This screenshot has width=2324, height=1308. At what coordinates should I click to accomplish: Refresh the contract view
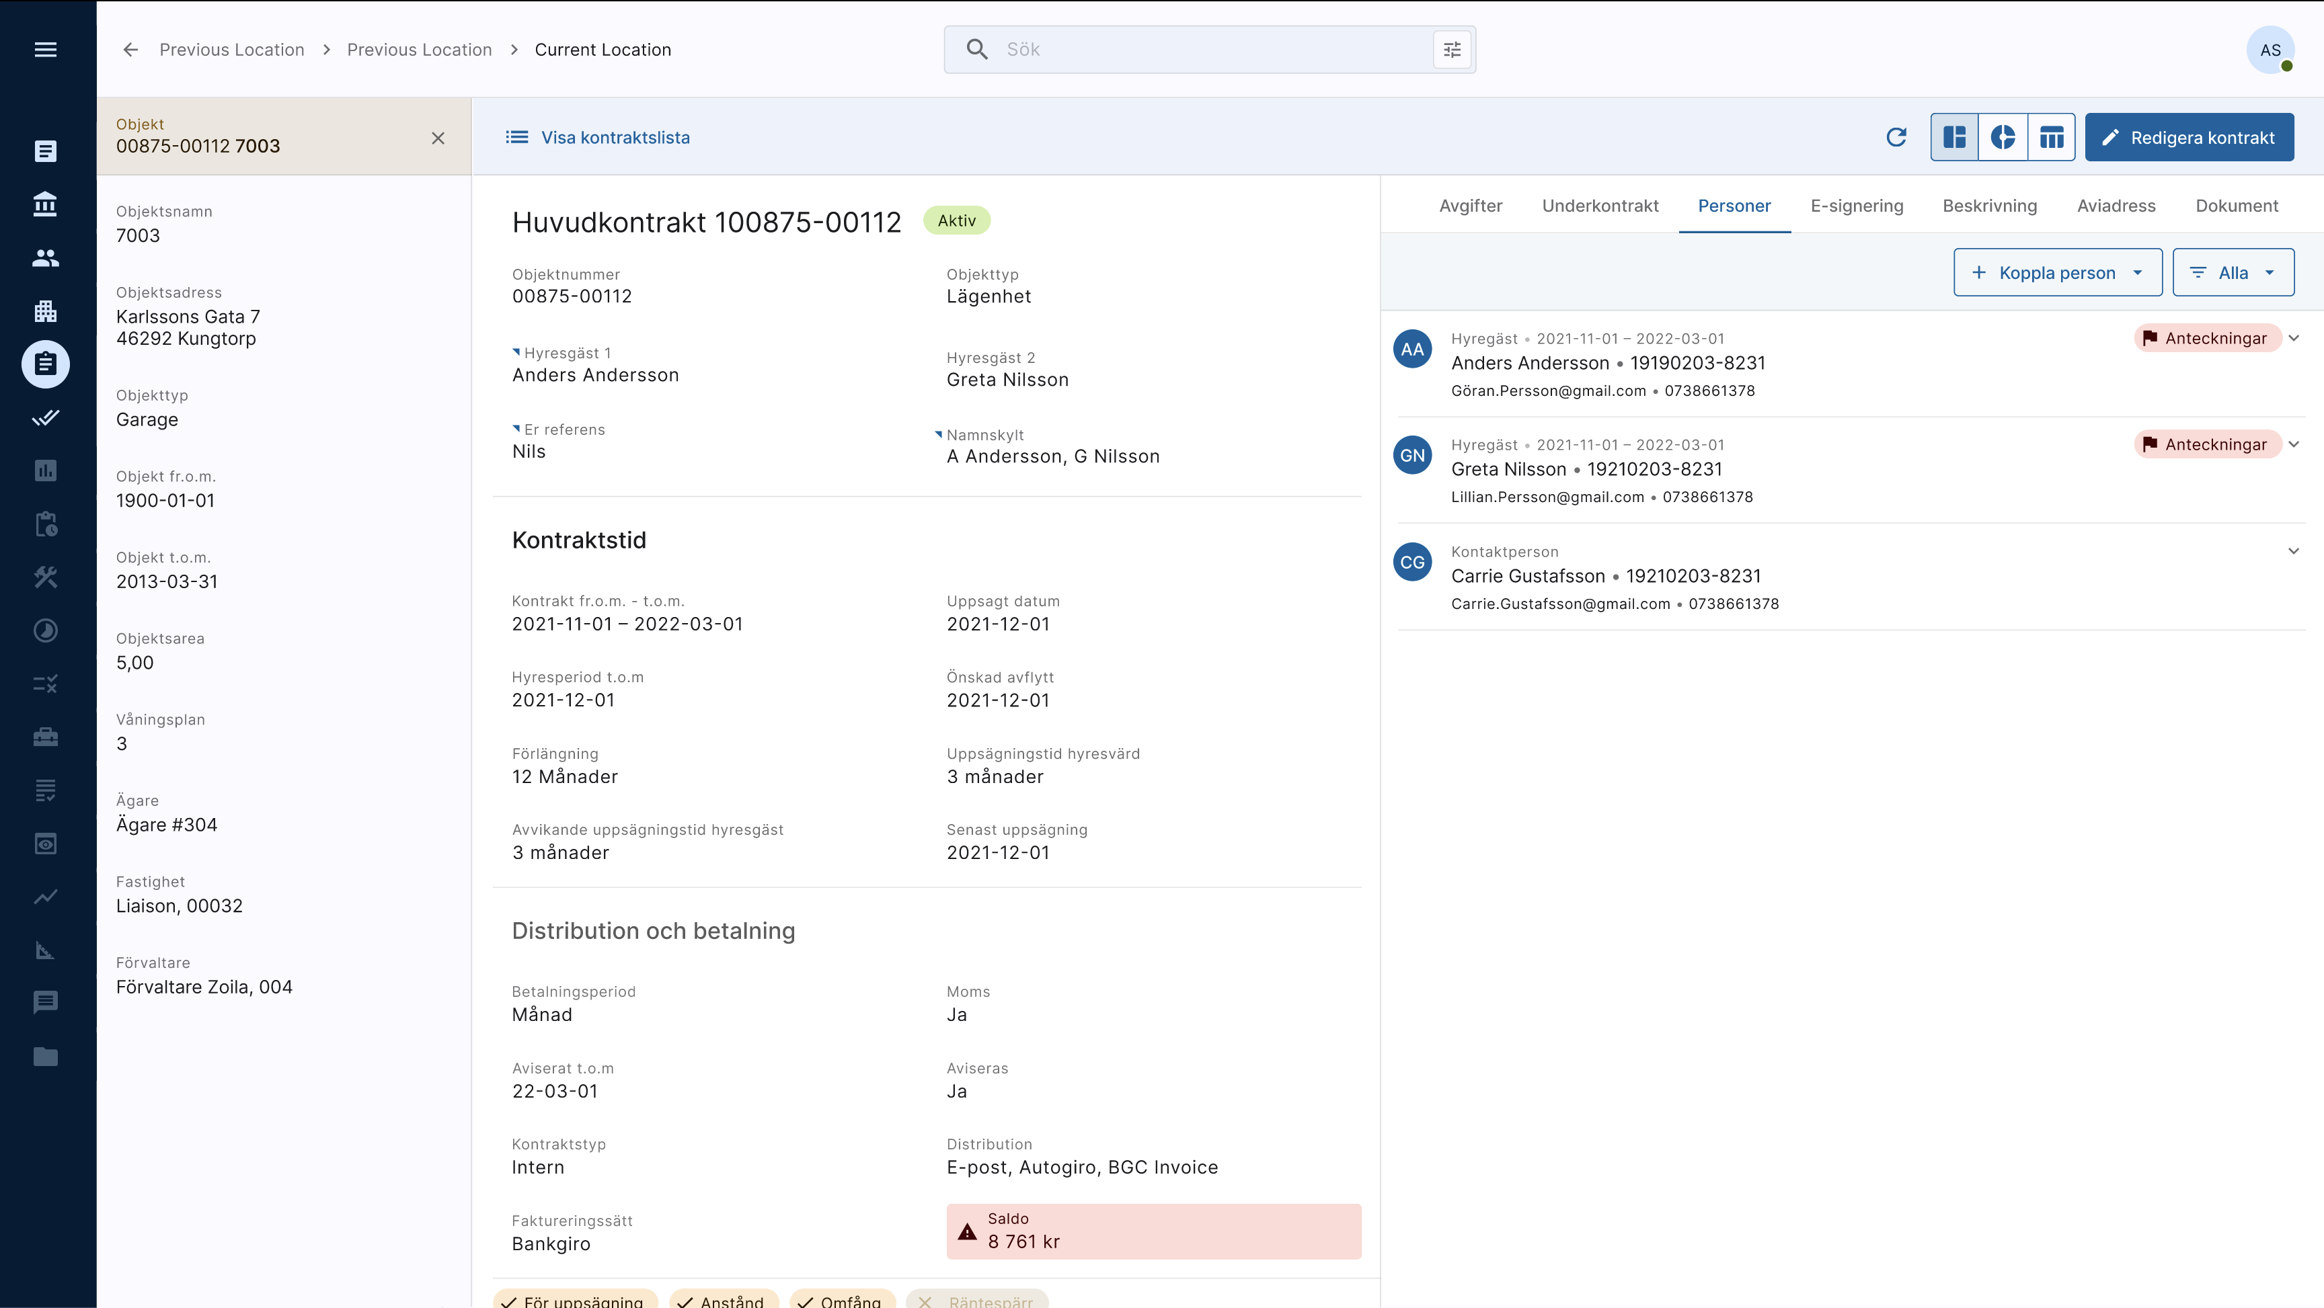tap(1896, 137)
